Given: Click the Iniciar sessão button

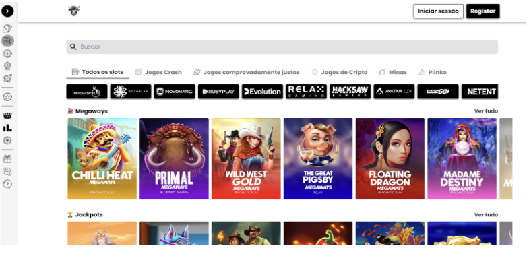Looking at the screenshot, I should [x=438, y=11].
